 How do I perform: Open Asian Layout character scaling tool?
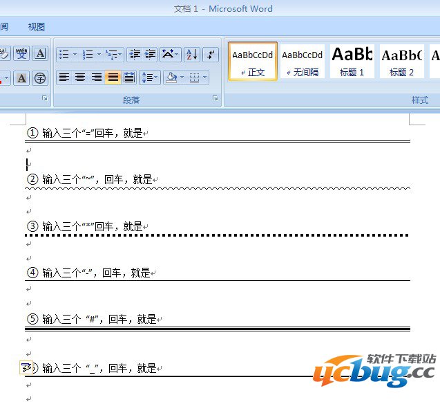168,54
